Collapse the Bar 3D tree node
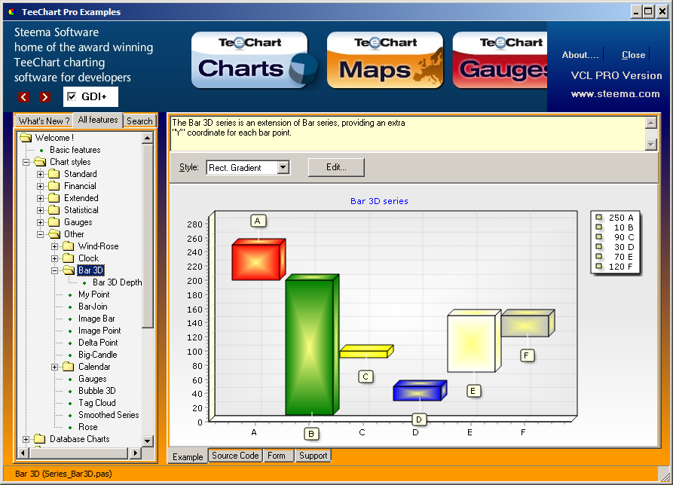 pos(54,270)
